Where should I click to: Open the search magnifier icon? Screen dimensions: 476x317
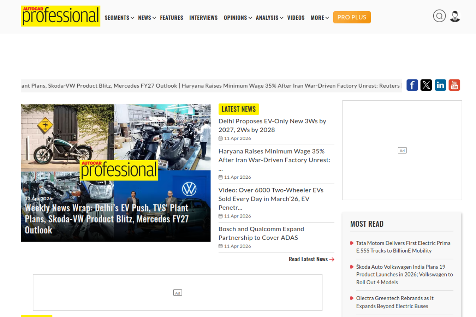click(439, 16)
